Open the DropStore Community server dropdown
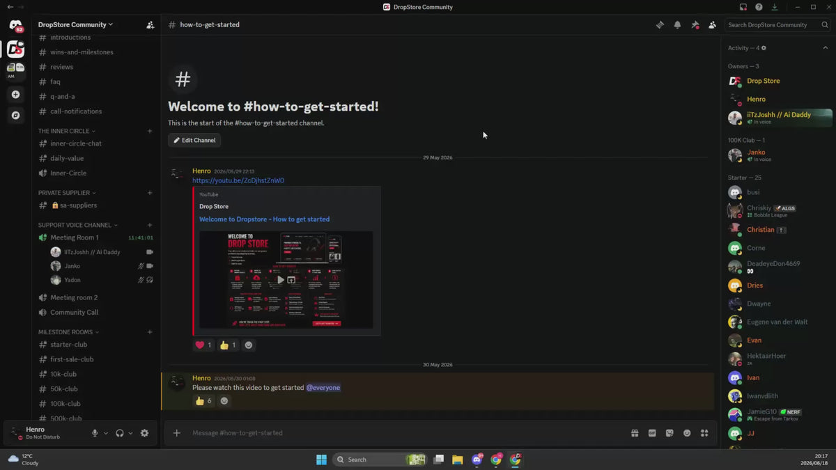 [75, 25]
